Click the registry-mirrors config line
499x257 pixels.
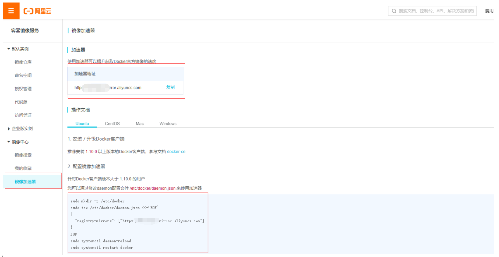[140, 221]
